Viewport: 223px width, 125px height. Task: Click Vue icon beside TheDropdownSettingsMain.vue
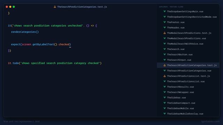click(x=164, y=11)
